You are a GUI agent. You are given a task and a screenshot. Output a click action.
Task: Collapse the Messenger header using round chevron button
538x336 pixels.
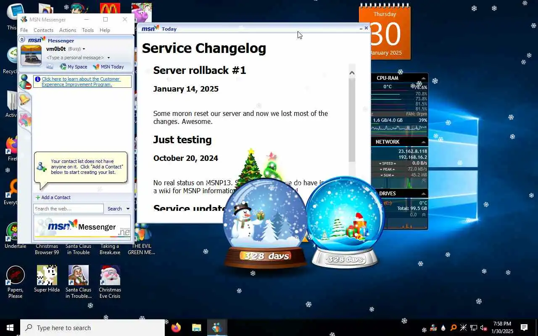pos(22,39)
